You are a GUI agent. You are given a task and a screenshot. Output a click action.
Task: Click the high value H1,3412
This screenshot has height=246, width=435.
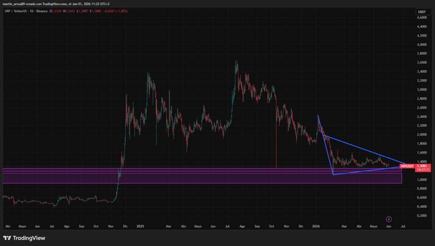point(69,11)
